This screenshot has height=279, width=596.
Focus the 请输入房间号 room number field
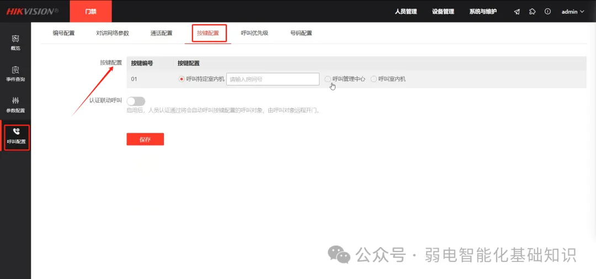273,79
